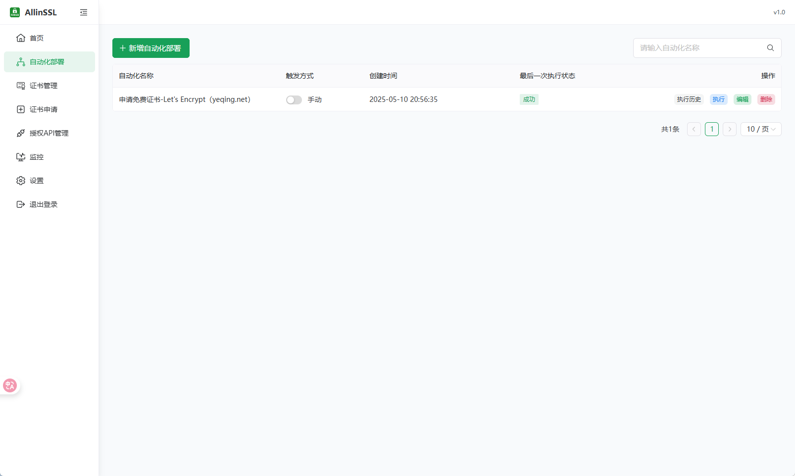Screen dimensions: 795x476
Task: Open the 10 / 页 page size dropdown
Action: pos(761,129)
